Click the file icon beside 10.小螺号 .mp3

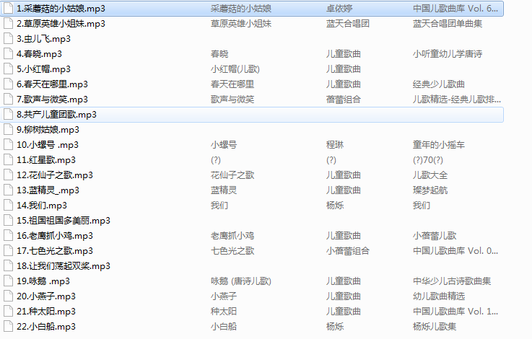tap(8, 145)
